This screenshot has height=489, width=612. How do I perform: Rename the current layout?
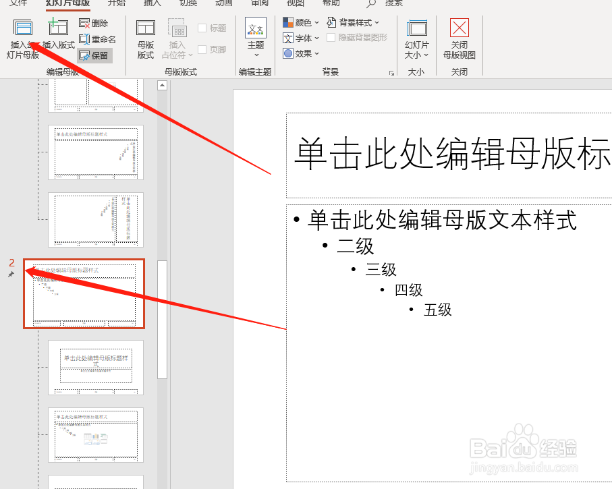(x=96, y=38)
